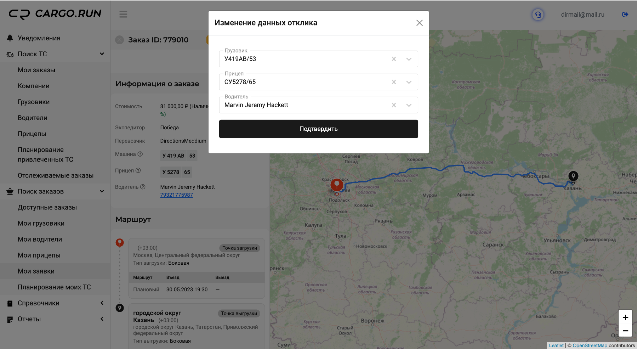
Task: Click the Подтвердить button
Action: (x=318, y=129)
